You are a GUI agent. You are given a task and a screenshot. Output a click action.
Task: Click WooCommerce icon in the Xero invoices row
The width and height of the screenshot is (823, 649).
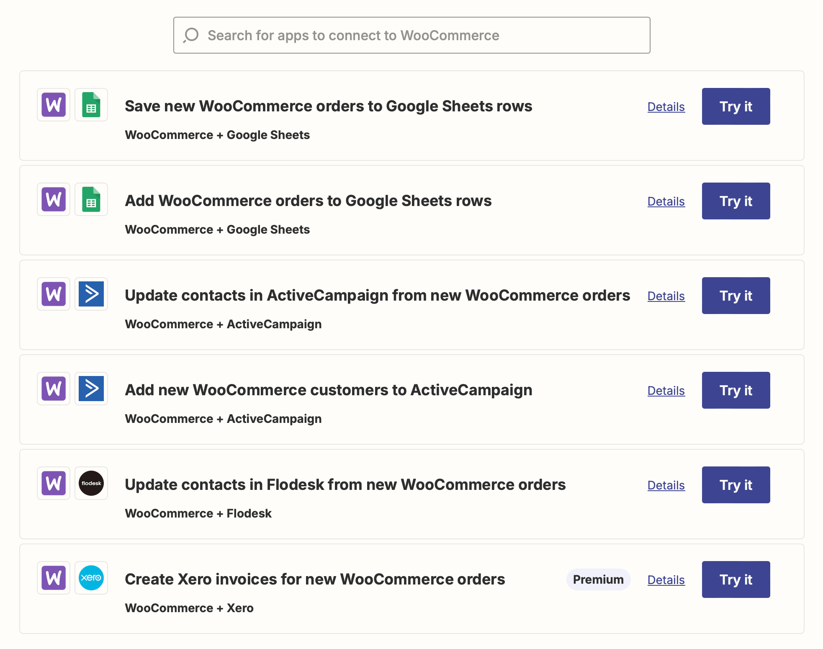54,578
